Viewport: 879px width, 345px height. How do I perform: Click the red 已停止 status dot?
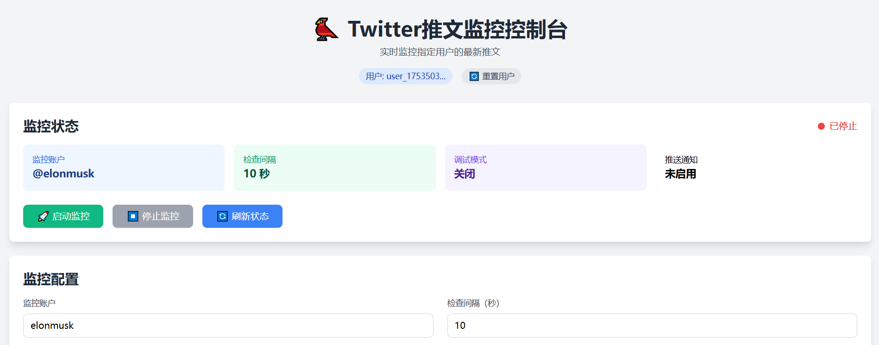[821, 126]
